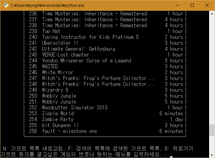Select row 256 'fault - milestone one'
Screen dimensions: 215x158
point(105,131)
